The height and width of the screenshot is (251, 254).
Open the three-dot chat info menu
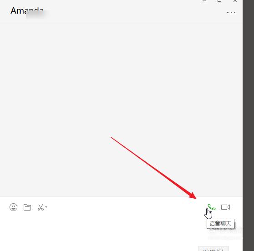[x=231, y=12]
